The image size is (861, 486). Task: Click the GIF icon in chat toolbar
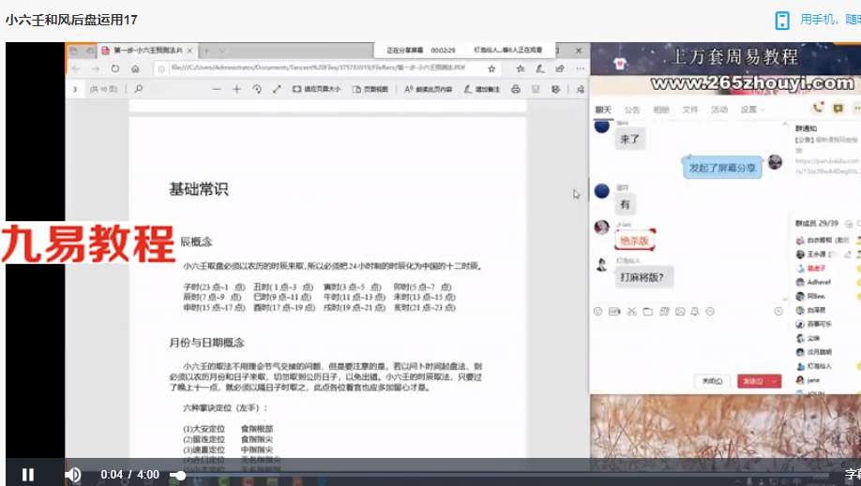tap(614, 312)
